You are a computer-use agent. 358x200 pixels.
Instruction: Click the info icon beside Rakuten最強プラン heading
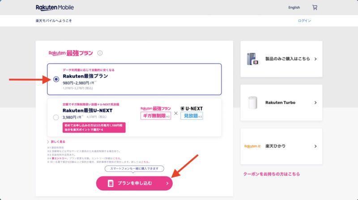(x=100, y=53)
